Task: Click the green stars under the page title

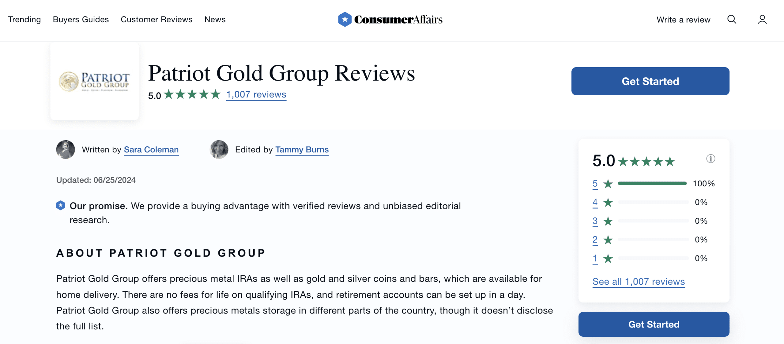Action: (193, 94)
